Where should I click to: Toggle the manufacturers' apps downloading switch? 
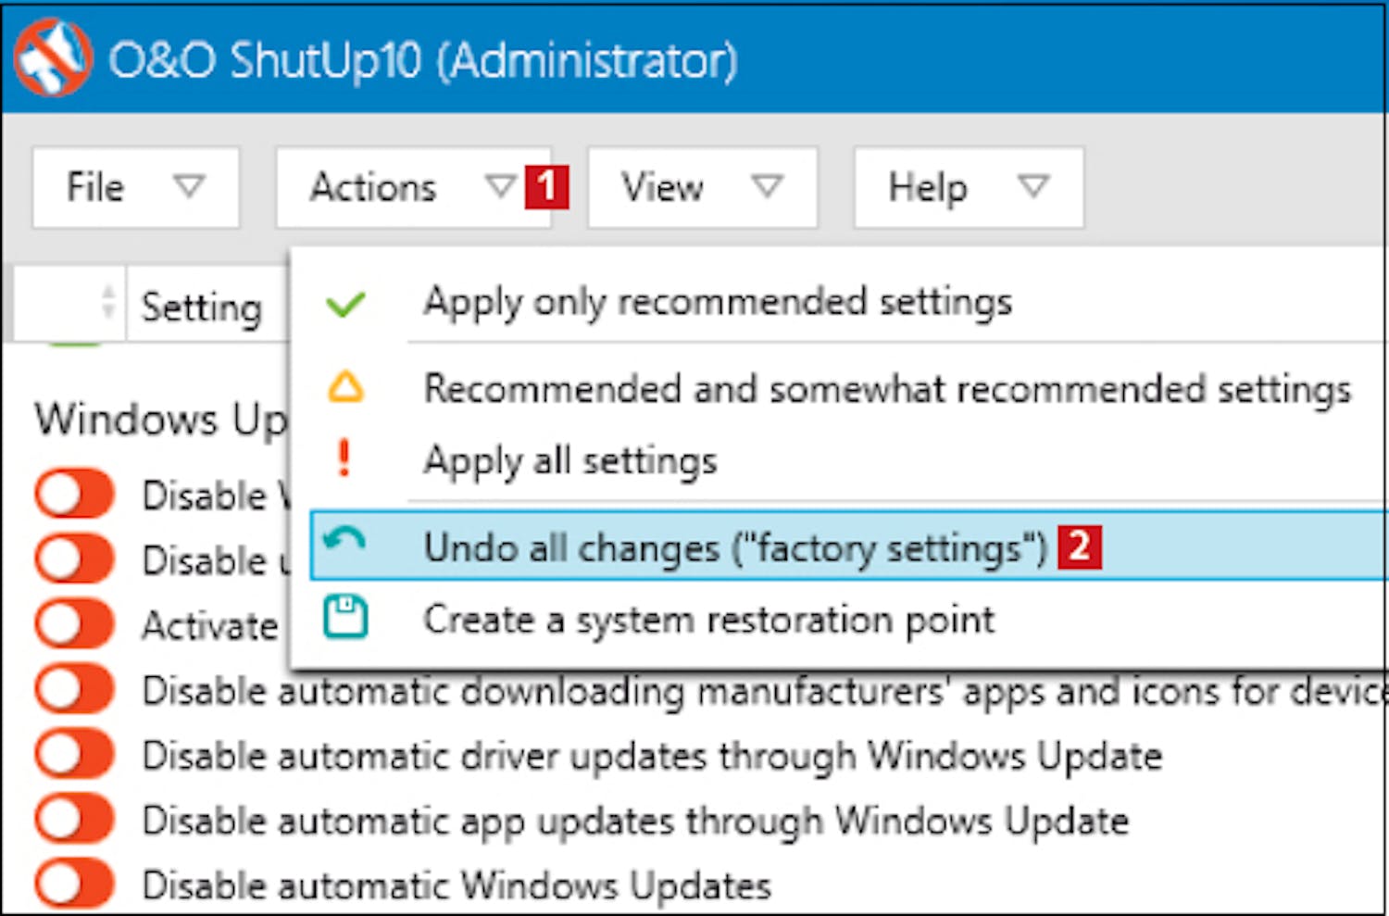tap(74, 689)
